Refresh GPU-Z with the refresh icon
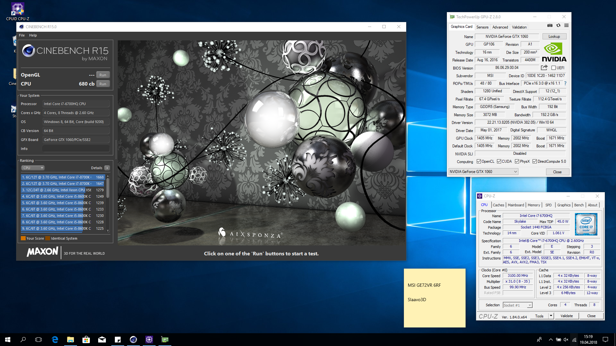This screenshot has width=616, height=346. (558, 26)
